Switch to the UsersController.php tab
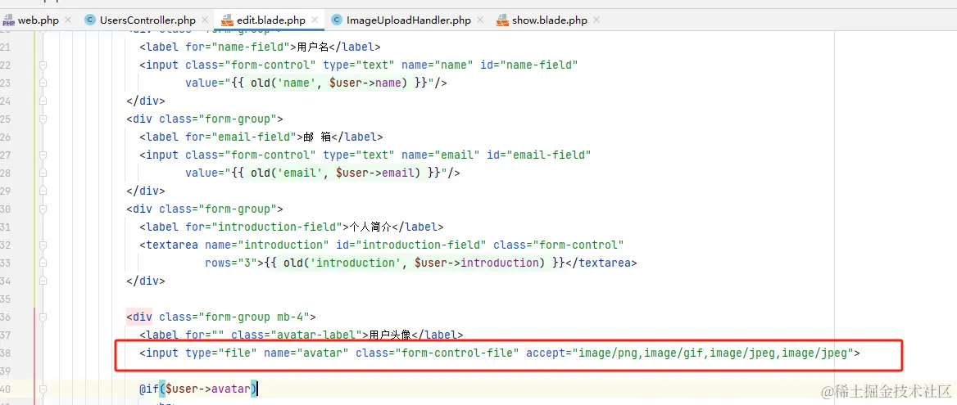Screen dimensions: 957x405 pyautogui.click(x=147, y=20)
